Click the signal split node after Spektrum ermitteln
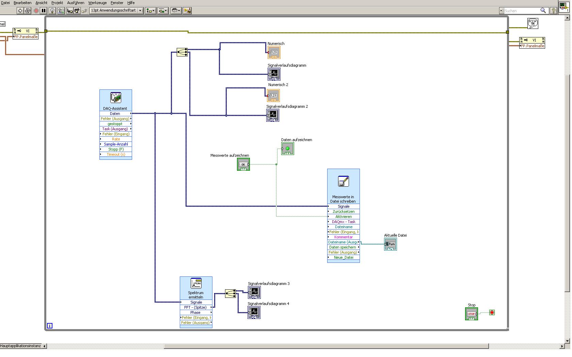The height and width of the screenshot is (357, 572). [231, 293]
